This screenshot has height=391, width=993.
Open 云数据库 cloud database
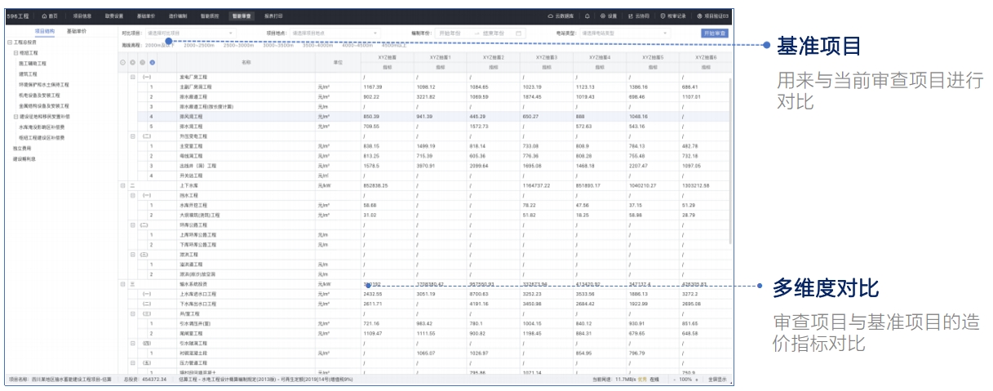point(561,16)
